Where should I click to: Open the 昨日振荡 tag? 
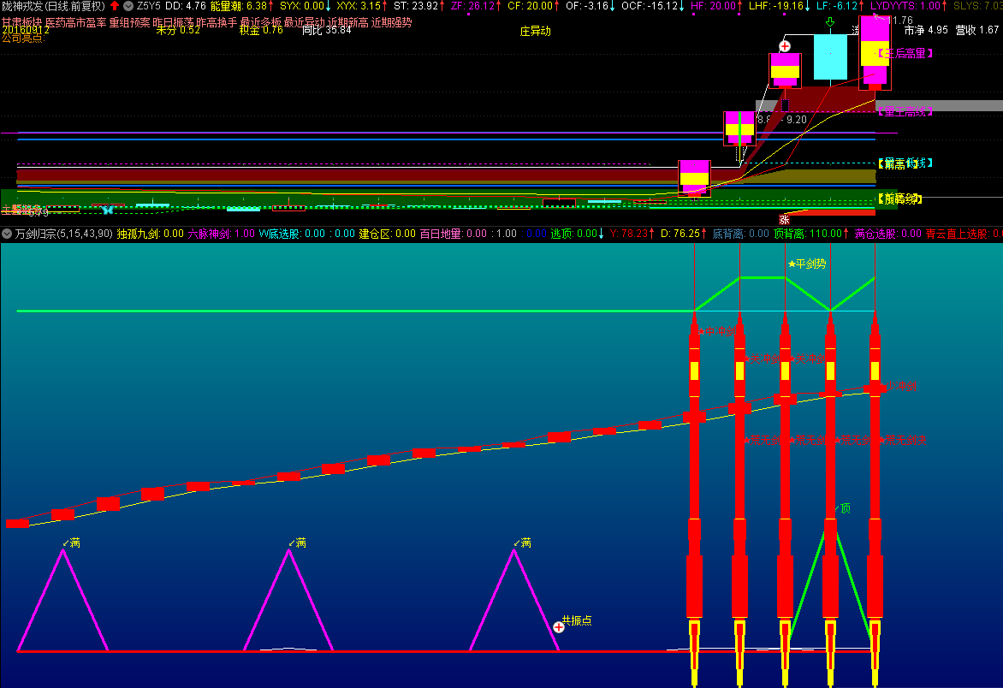pos(173,22)
